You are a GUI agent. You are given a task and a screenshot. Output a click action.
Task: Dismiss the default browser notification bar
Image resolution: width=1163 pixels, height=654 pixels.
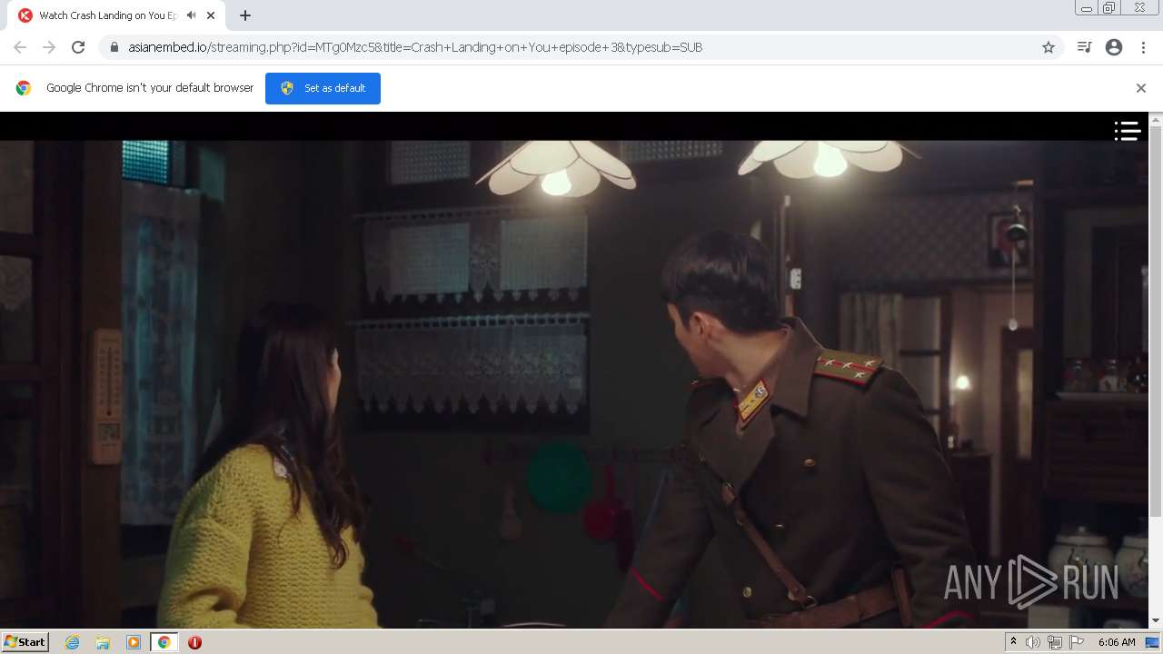[1141, 88]
